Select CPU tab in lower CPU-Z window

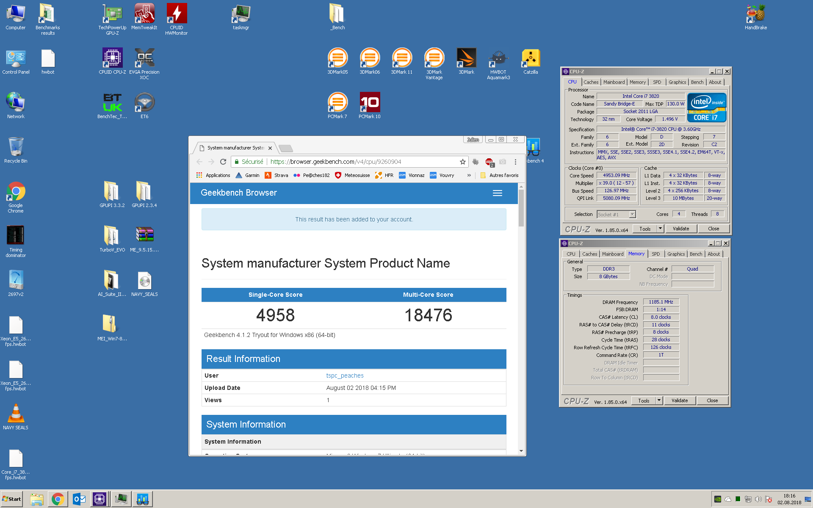click(x=571, y=254)
